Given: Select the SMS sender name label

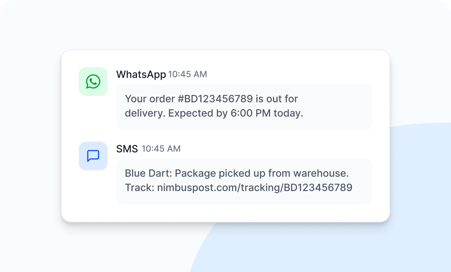Looking at the screenshot, I should coord(127,149).
